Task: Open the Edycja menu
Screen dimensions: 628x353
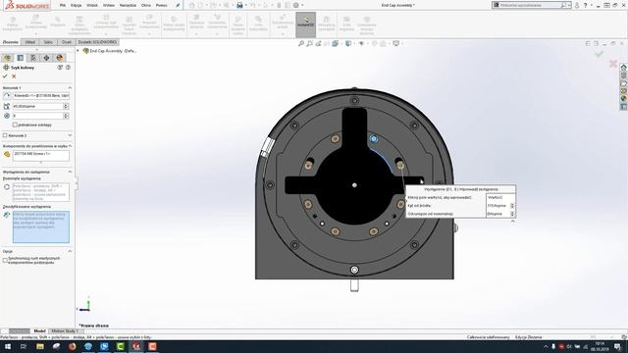Action: tap(77, 6)
